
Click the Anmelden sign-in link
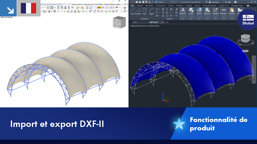click(x=215, y=2)
